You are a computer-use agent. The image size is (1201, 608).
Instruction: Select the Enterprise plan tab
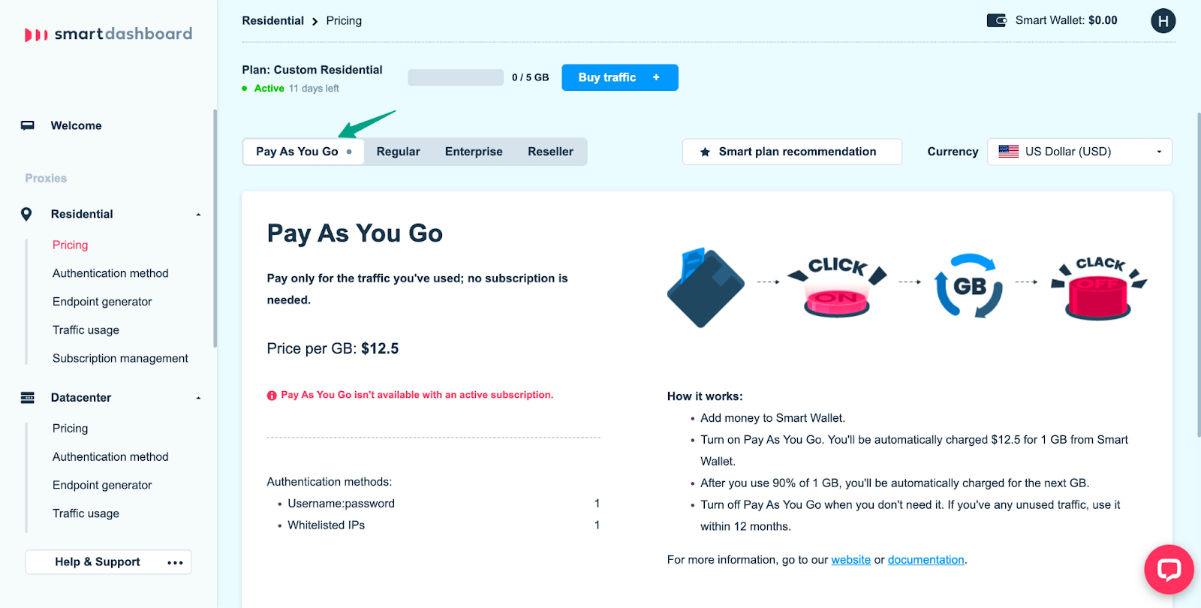point(474,152)
